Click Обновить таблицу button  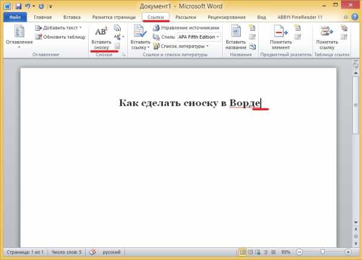click(60, 37)
